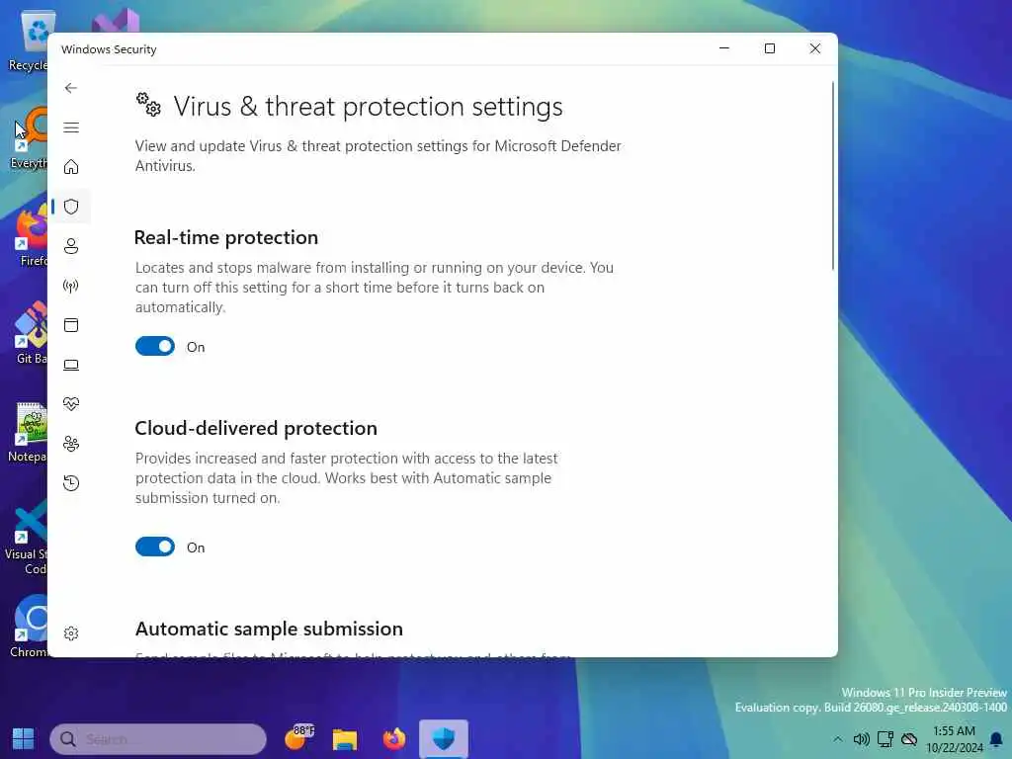
Task: Select the Everything desktop shortcut
Action: (x=29, y=139)
